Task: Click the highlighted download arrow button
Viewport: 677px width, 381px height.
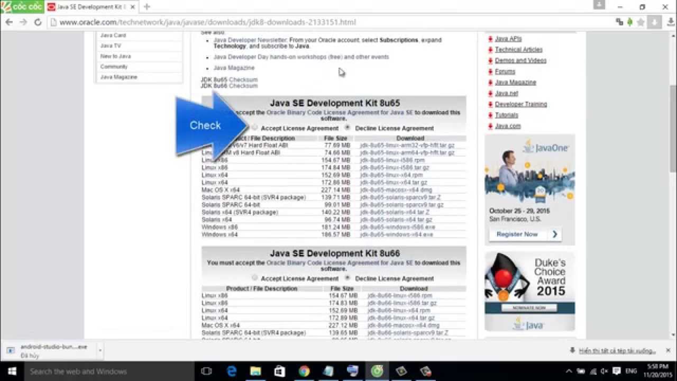Action: coord(654,22)
